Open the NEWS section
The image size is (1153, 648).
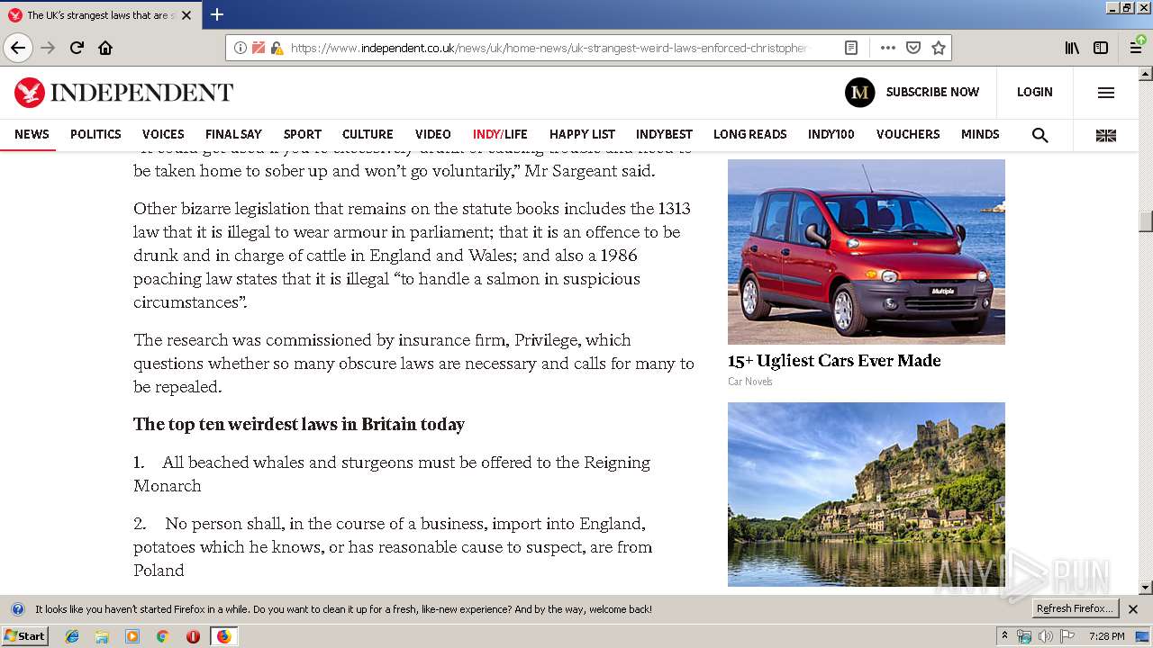[x=32, y=134]
